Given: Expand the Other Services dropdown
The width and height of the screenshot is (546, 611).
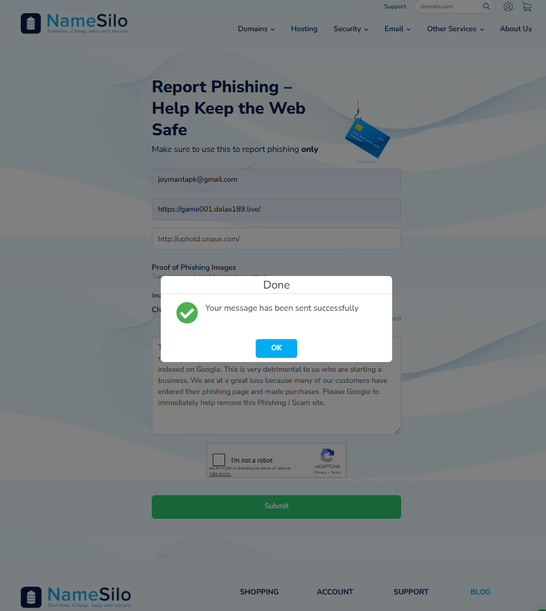Looking at the screenshot, I should click(455, 29).
